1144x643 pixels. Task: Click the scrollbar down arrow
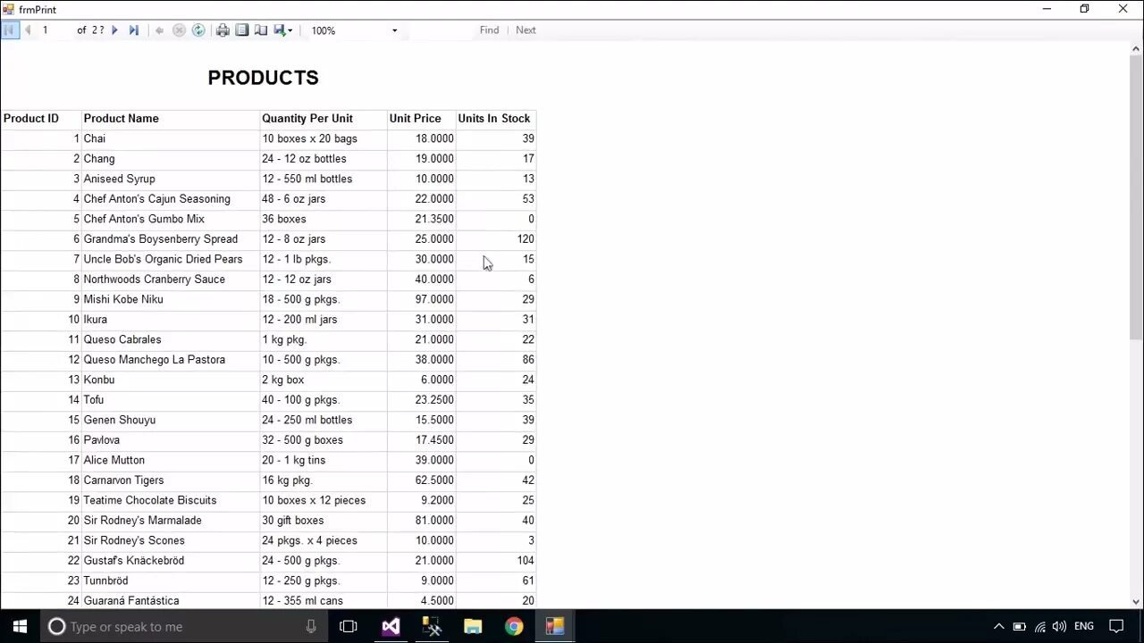pos(1136,601)
